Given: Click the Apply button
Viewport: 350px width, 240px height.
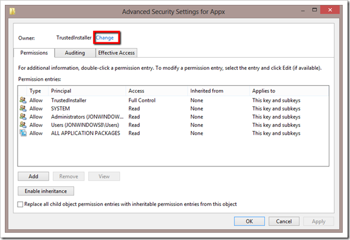Looking at the screenshot, I should pos(318,221).
